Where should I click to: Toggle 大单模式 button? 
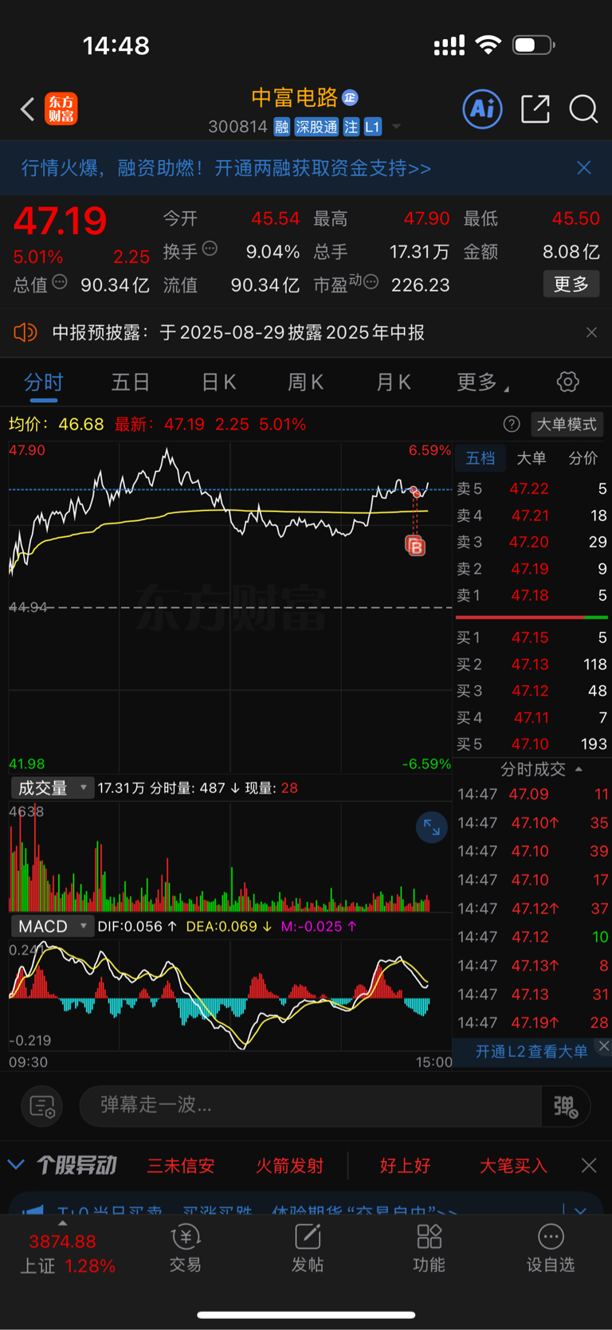click(567, 424)
